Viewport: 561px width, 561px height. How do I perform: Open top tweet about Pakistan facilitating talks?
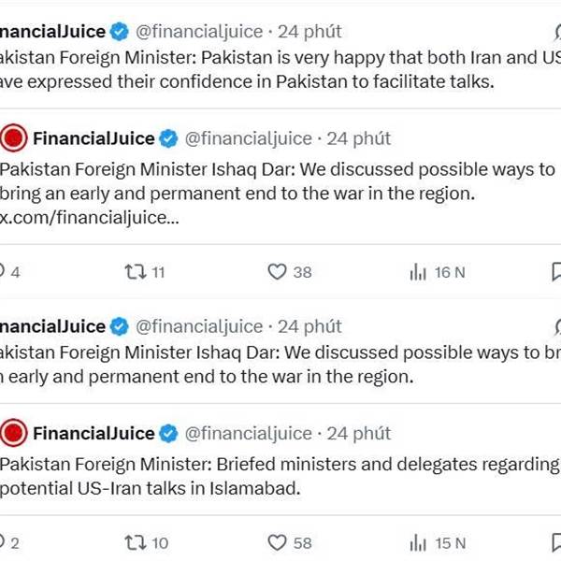click(280, 68)
